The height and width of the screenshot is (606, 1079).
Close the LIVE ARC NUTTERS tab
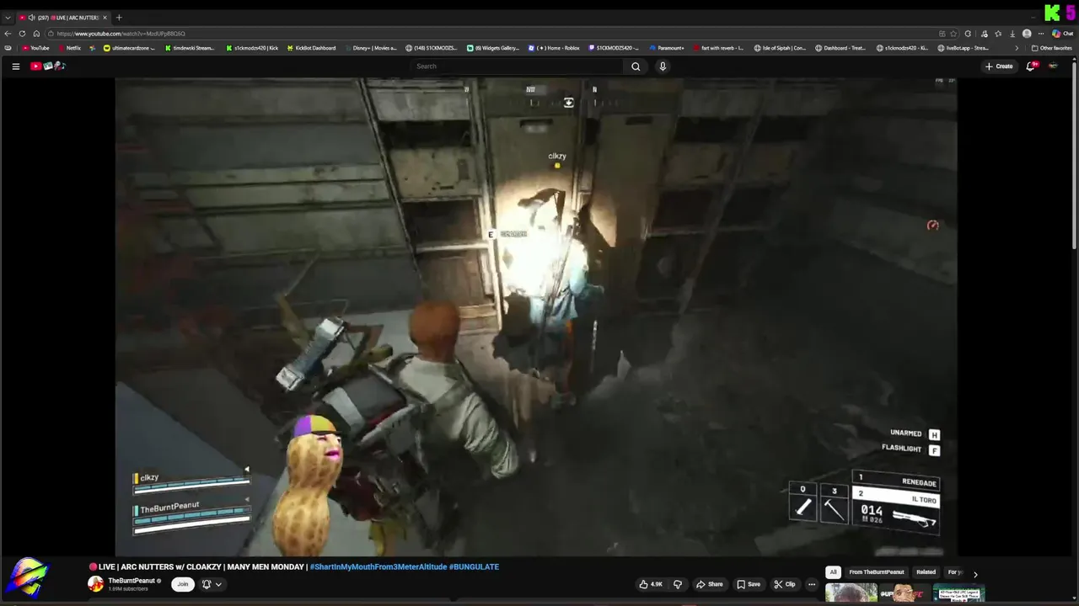click(x=105, y=18)
